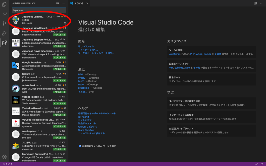Click the Zenkaku-Hankaku extension icon

tap(16, 111)
